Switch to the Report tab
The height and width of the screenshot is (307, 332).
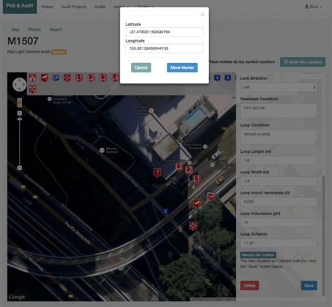click(x=56, y=29)
